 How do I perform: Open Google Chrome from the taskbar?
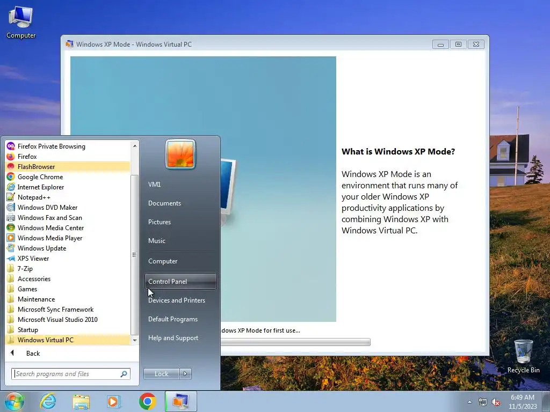click(147, 401)
